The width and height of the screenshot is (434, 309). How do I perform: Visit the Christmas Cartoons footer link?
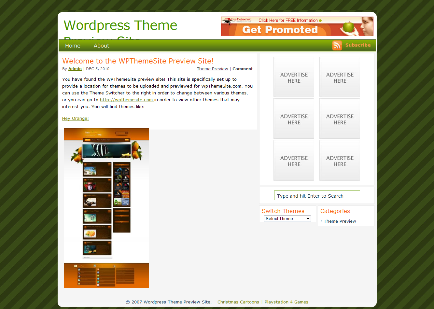238,302
